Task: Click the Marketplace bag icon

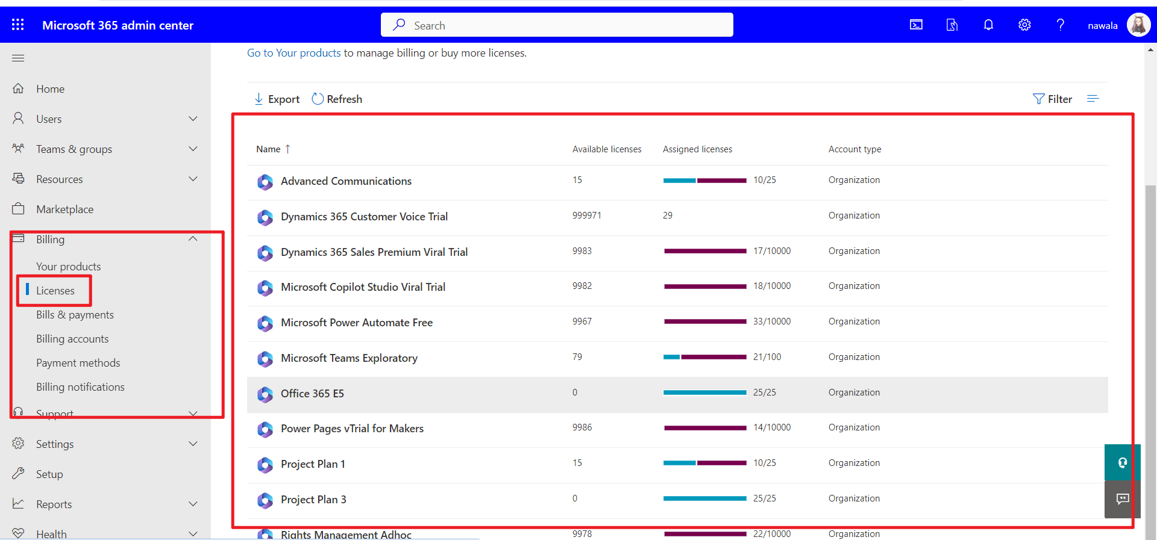Action: (x=18, y=209)
